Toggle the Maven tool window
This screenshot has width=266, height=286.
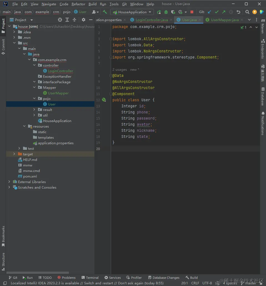point(263,27)
